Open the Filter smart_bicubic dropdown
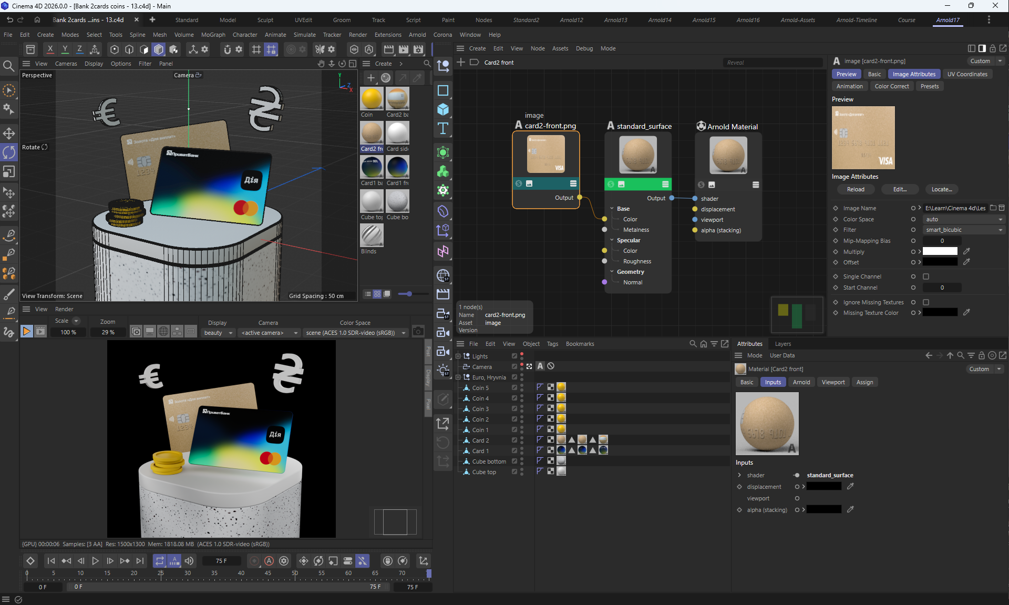 [x=963, y=230]
